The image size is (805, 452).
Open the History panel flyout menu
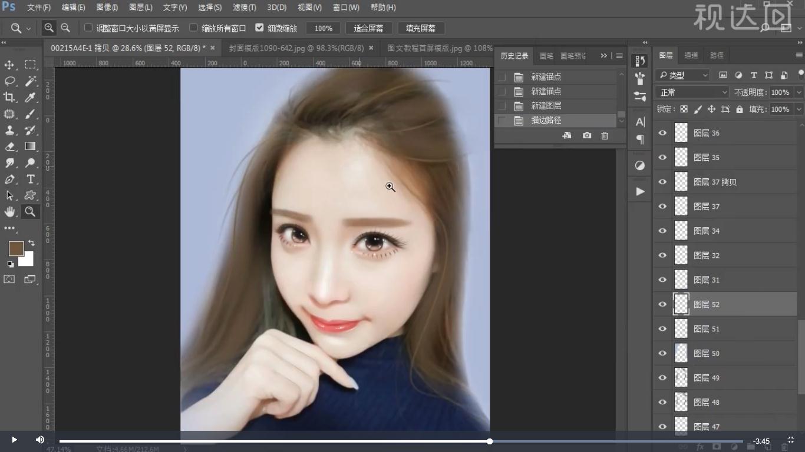619,55
